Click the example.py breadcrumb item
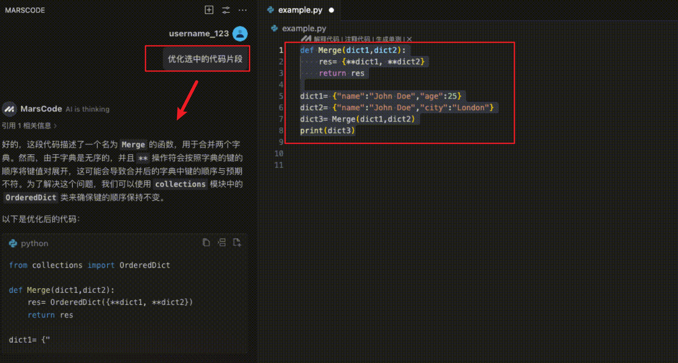 pyautogui.click(x=304, y=28)
